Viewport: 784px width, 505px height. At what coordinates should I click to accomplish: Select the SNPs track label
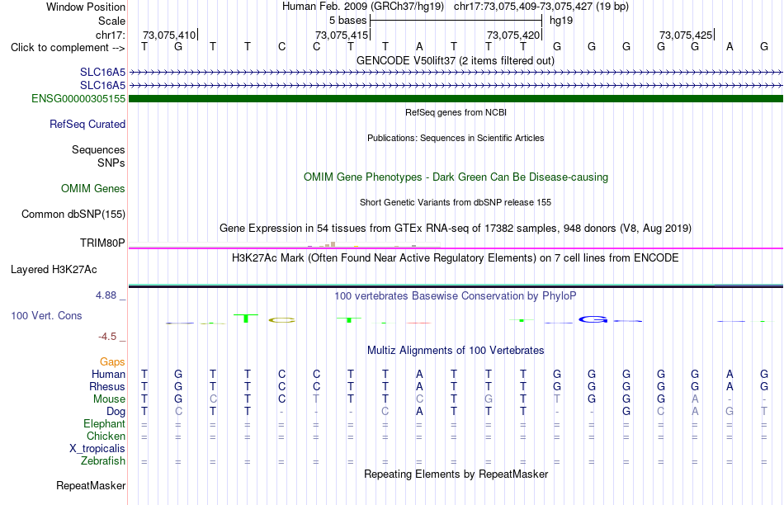111,163
